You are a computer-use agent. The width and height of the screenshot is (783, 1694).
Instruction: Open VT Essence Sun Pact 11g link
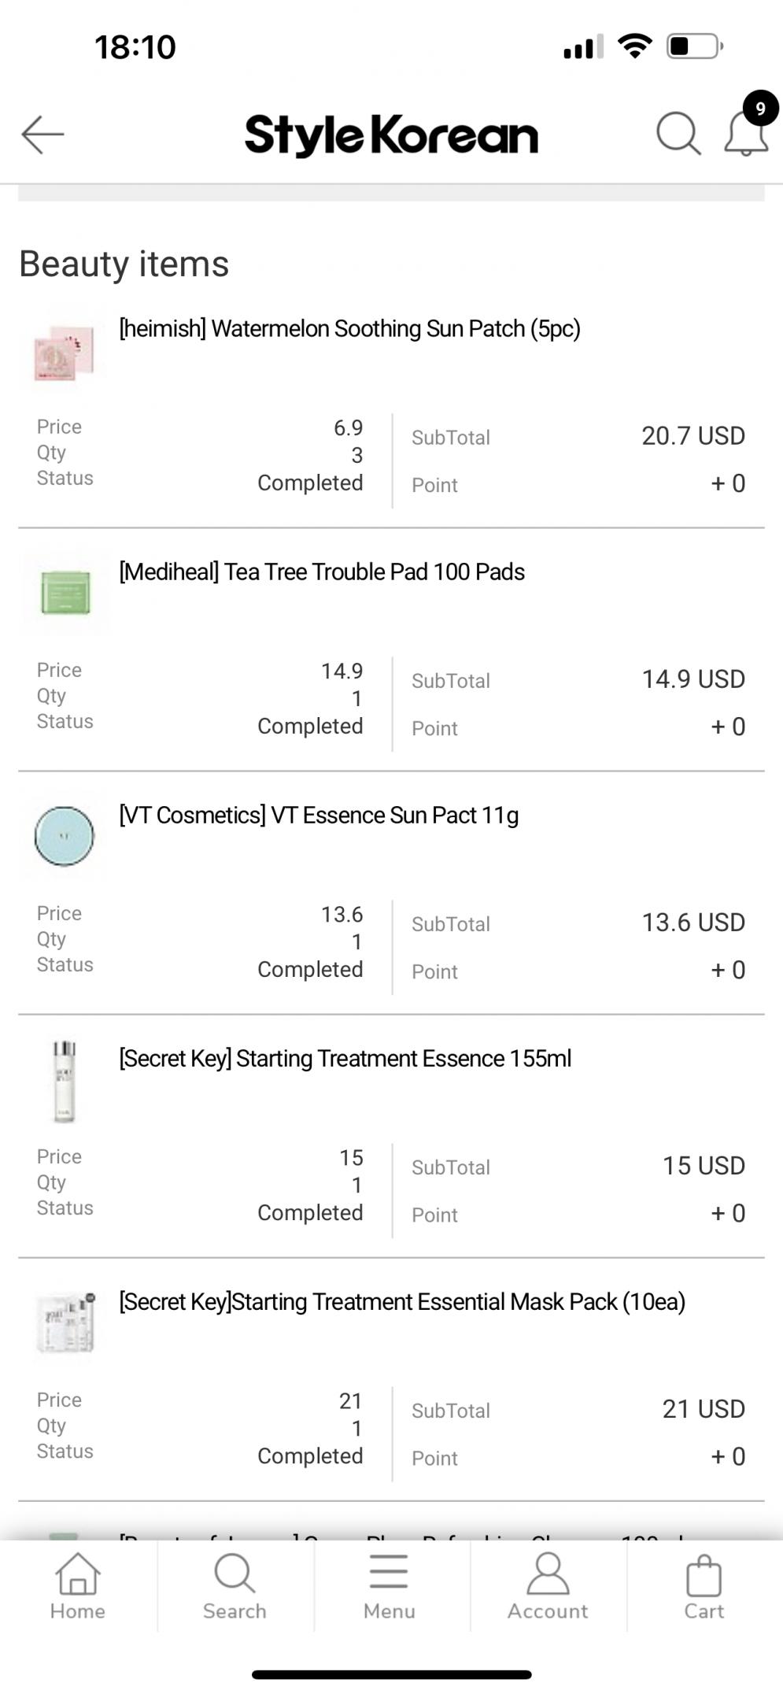319,816
